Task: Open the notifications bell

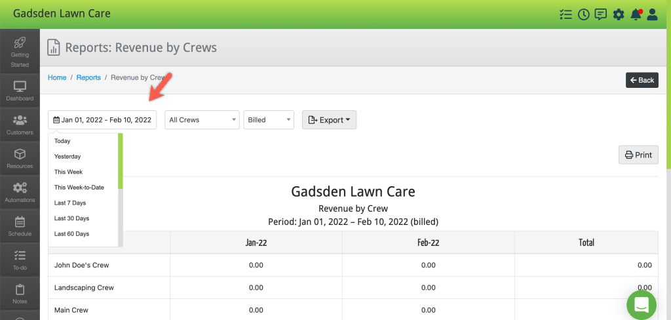Action: click(x=636, y=14)
